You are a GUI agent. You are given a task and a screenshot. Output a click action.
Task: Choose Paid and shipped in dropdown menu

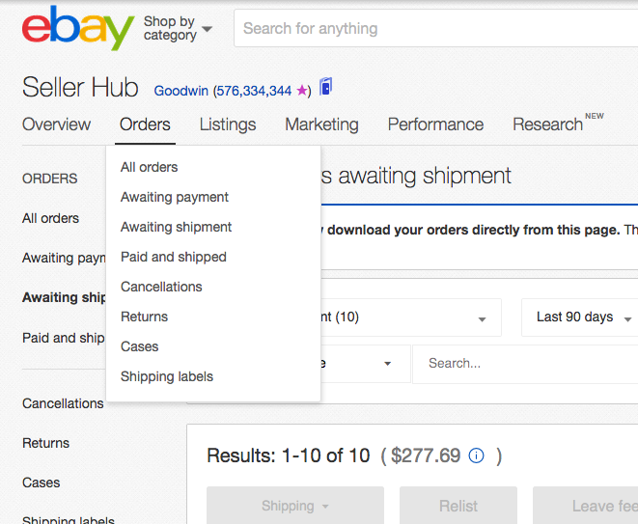coord(174,257)
